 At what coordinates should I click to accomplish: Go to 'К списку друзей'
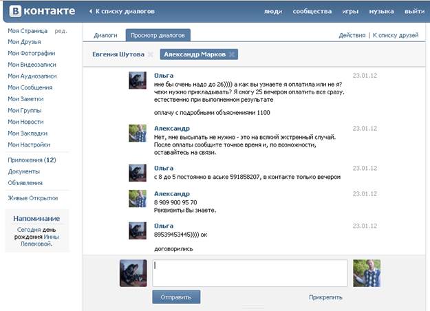(396, 35)
